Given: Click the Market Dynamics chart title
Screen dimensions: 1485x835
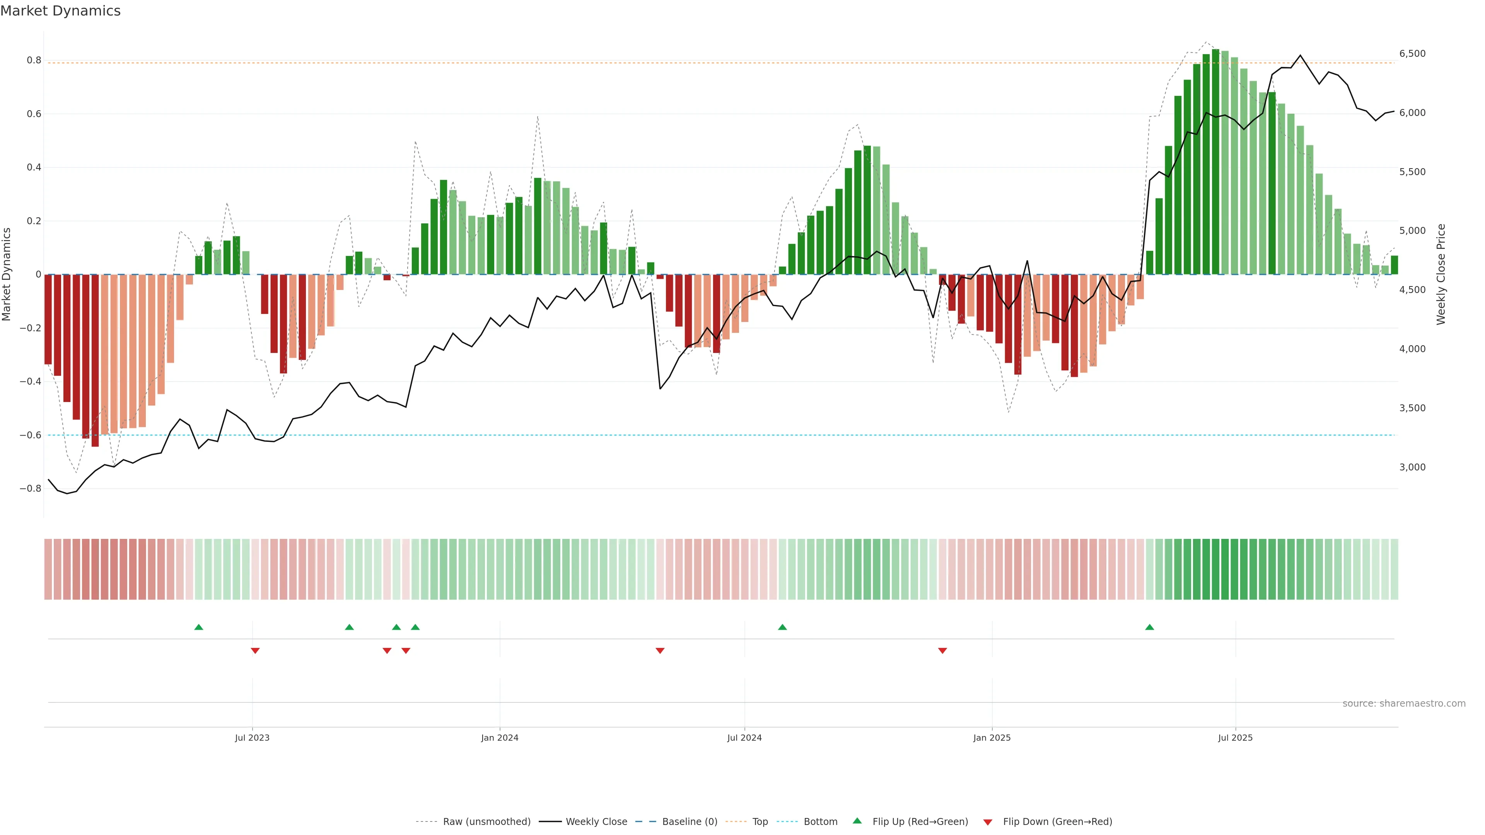Looking at the screenshot, I should coord(61,11).
